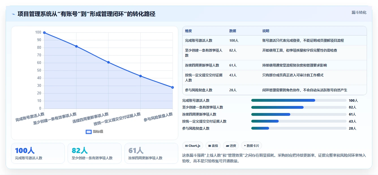Click the 说明 column header
The height and width of the screenshot is (175, 378).
pyautogui.click(x=266, y=31)
